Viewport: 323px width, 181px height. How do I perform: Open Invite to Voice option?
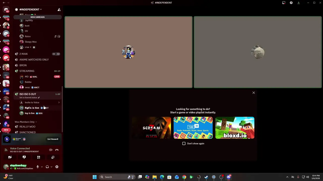tap(32, 103)
